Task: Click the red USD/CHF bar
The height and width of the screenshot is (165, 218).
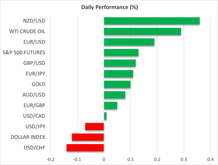Action: [85, 148]
